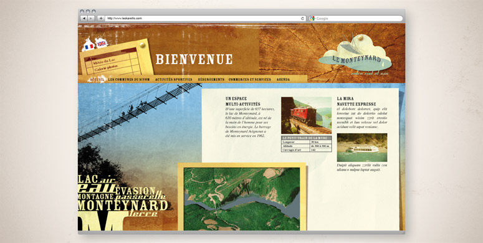This screenshot has width=483, height=243.
Task: Open the Hébergements menu item
Action: pos(211,80)
